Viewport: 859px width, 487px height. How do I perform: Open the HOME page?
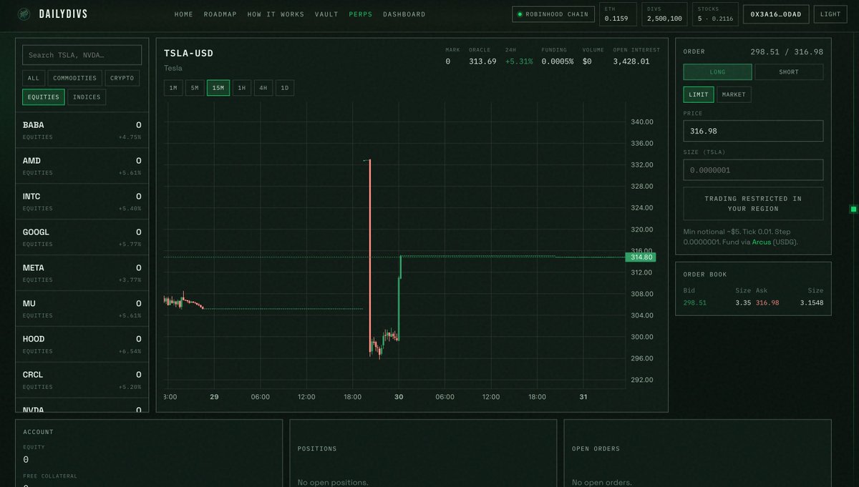(x=184, y=14)
